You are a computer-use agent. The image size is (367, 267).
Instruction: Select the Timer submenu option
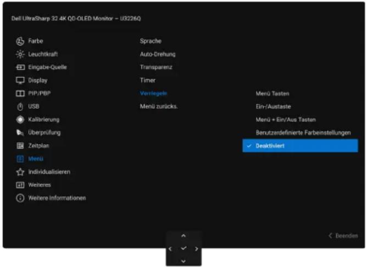tap(148, 81)
